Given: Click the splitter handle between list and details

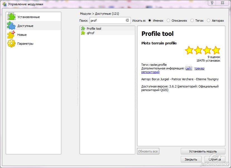Looking at the screenshot, I should [136, 89].
